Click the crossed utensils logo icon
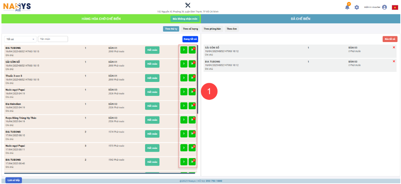Image resolution: width=401 pixels, height=184 pixels. tap(188, 5)
